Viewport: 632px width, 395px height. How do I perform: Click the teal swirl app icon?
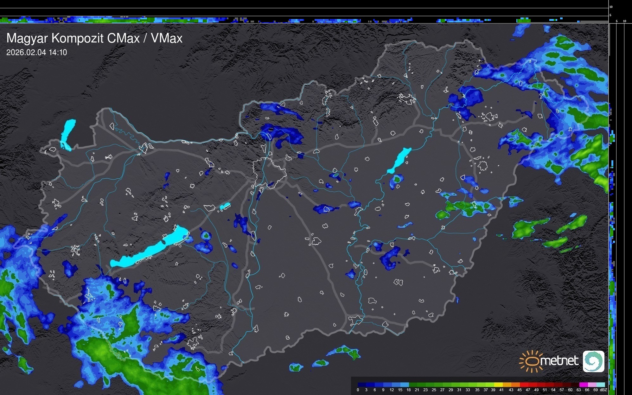(x=593, y=361)
